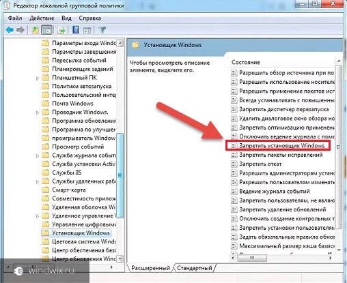Select policy Запретить диспетчер перезапуска
The height and width of the screenshot is (283, 347).
(x=280, y=109)
